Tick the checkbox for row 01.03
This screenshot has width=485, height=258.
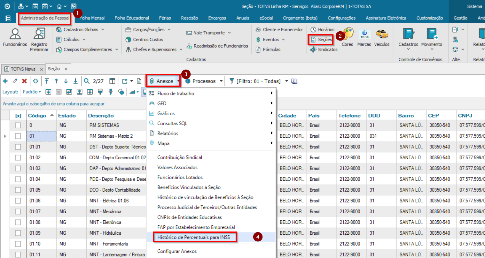(x=18, y=168)
